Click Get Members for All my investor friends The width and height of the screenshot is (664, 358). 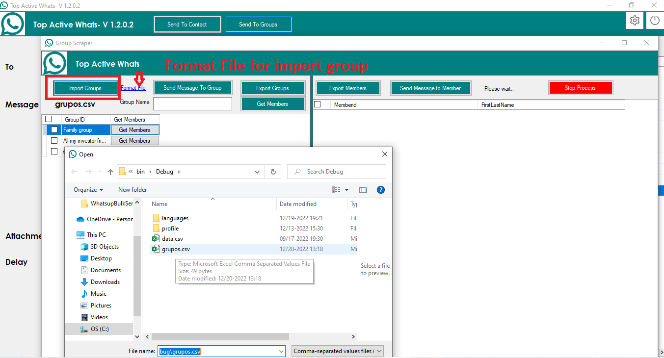(134, 141)
